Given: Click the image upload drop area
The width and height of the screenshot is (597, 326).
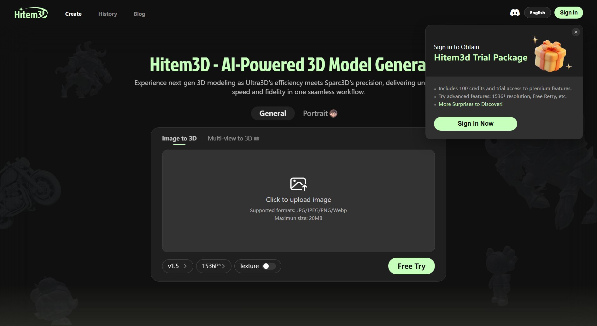Looking at the screenshot, I should (x=298, y=201).
